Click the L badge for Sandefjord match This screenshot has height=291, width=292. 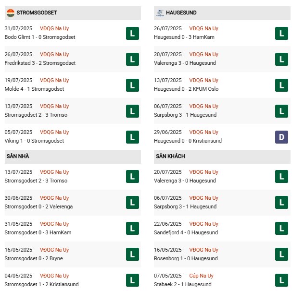[x=281, y=228]
